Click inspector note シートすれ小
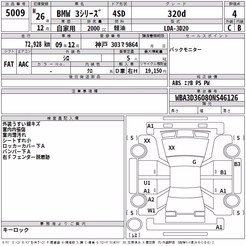 pyautogui.click(x=17, y=141)
